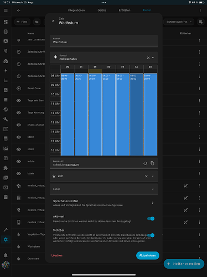
Task: Clear the Zeit area selection
Action: [146, 176]
